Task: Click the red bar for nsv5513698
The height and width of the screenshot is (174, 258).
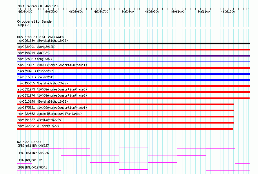Action: tap(126, 104)
